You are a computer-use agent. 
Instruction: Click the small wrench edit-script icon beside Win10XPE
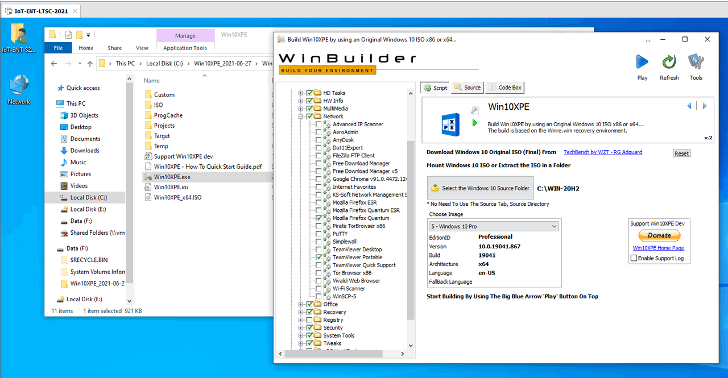pos(475,110)
